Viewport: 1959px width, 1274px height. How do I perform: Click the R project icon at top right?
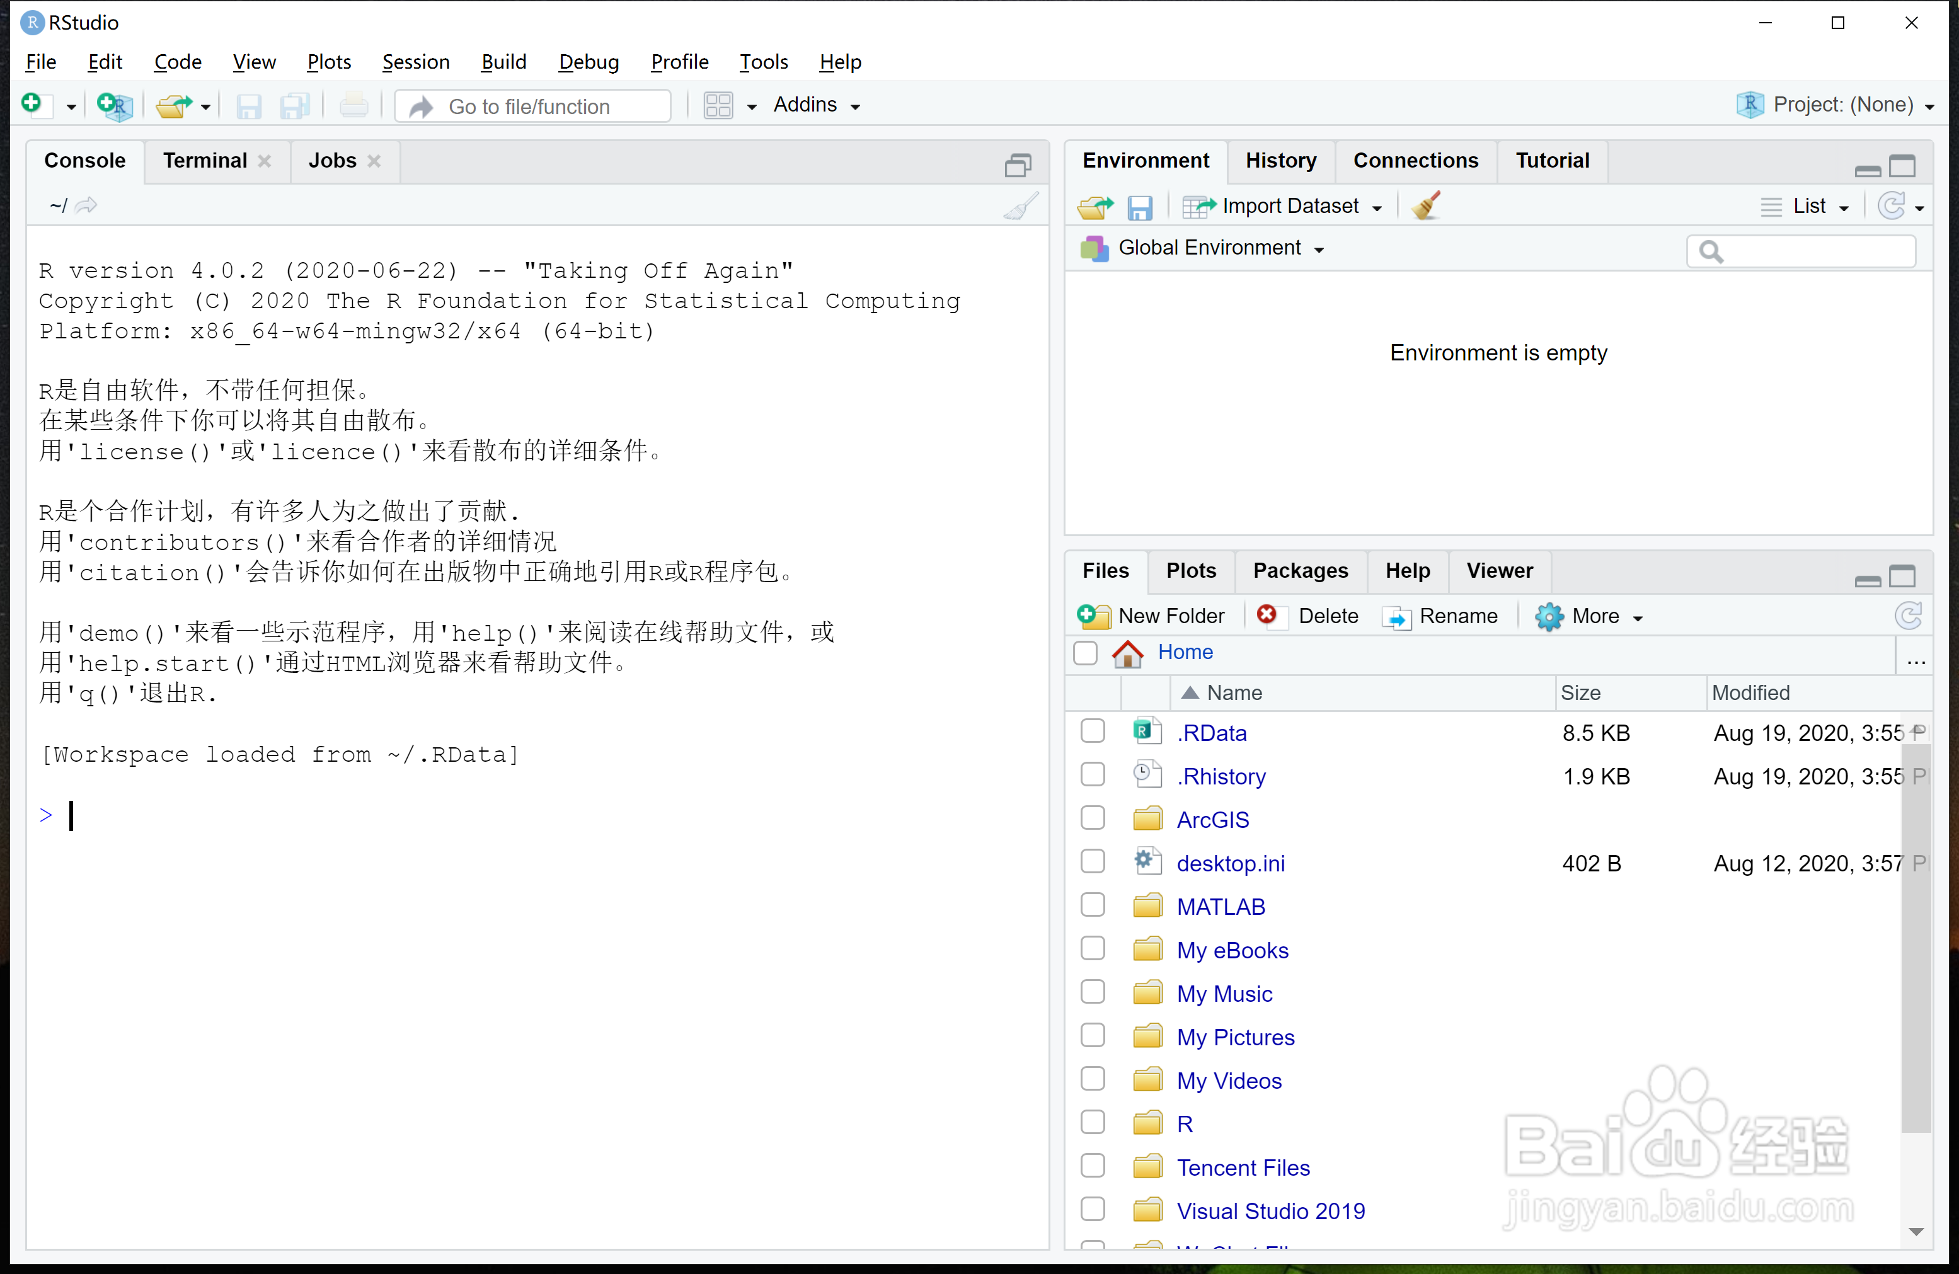click(1750, 105)
